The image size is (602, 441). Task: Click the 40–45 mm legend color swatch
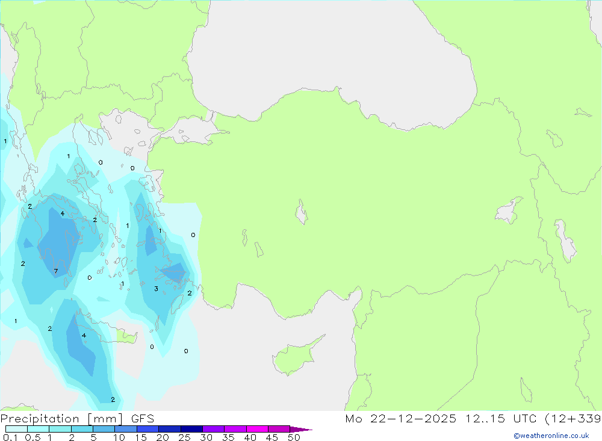point(257,429)
